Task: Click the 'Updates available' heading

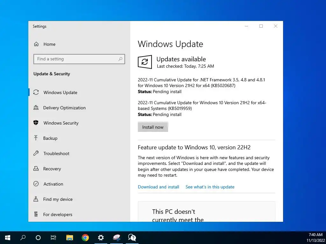Action: pyautogui.click(x=181, y=59)
